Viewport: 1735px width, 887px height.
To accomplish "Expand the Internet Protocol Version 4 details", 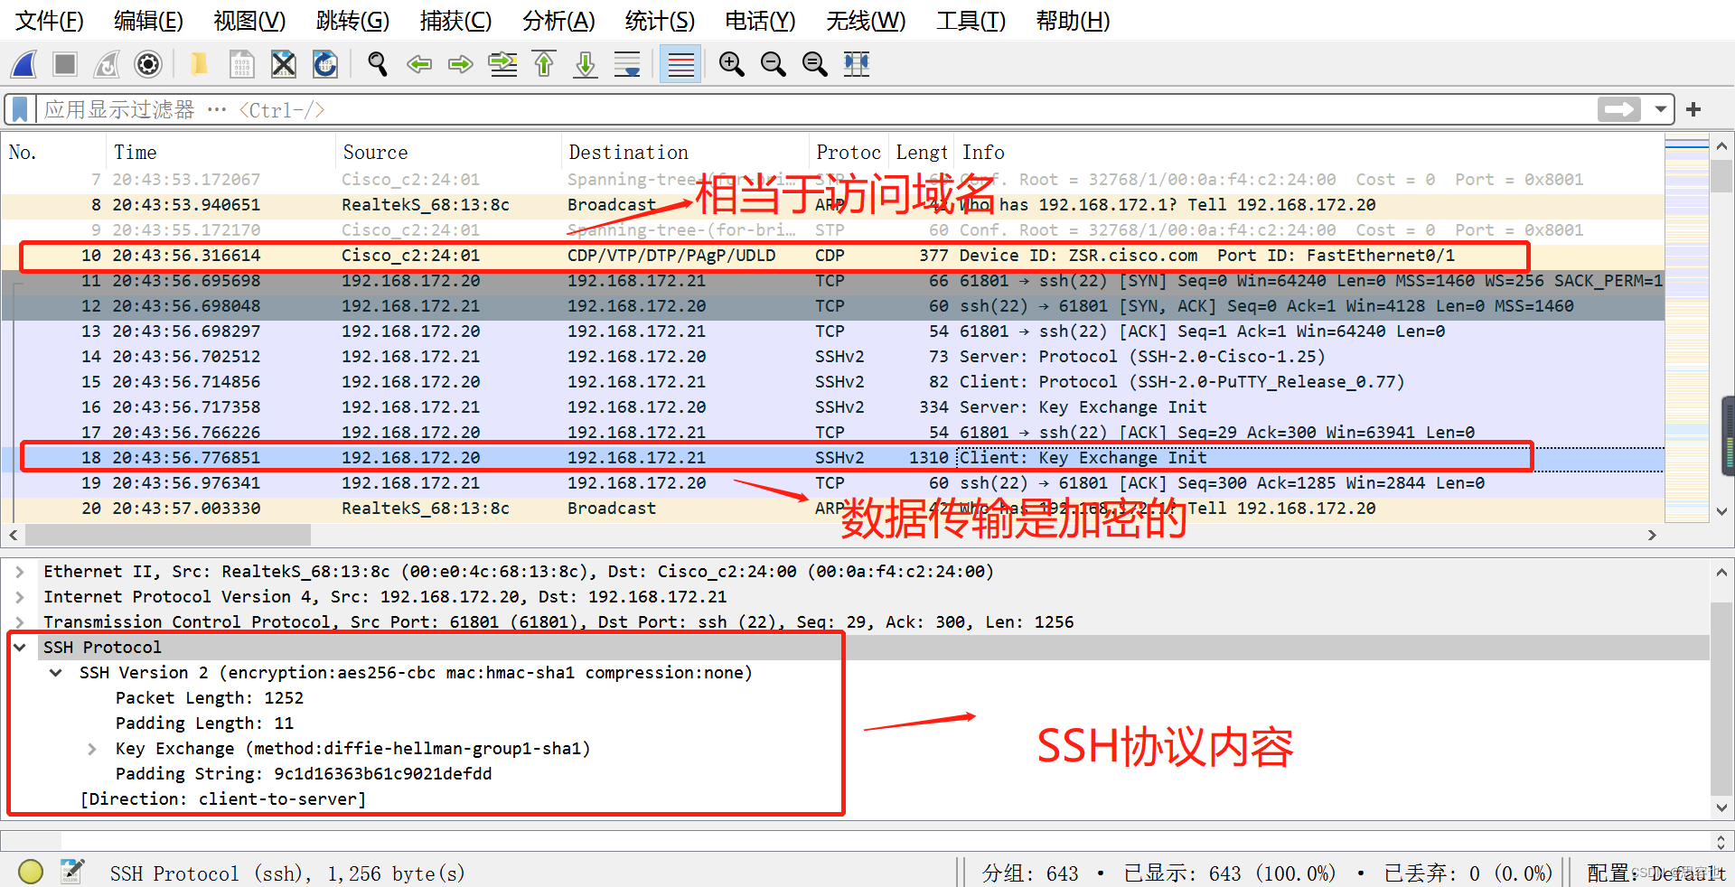I will coord(20,596).
